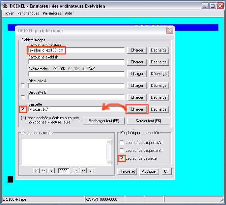Screen dimensions: 226x205
Task: Rewind cassette to start (|<)
Action: pyautogui.click(x=37, y=171)
